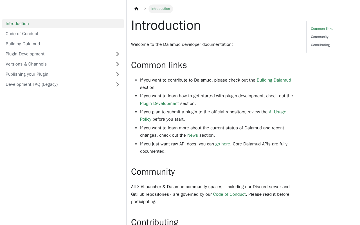360x225 pixels.
Task: Expand the Versions & Channels chevron
Action: [118, 64]
